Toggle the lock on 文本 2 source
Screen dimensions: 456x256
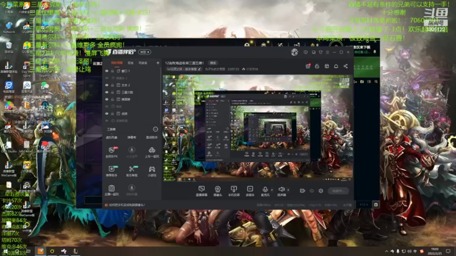click(112, 85)
